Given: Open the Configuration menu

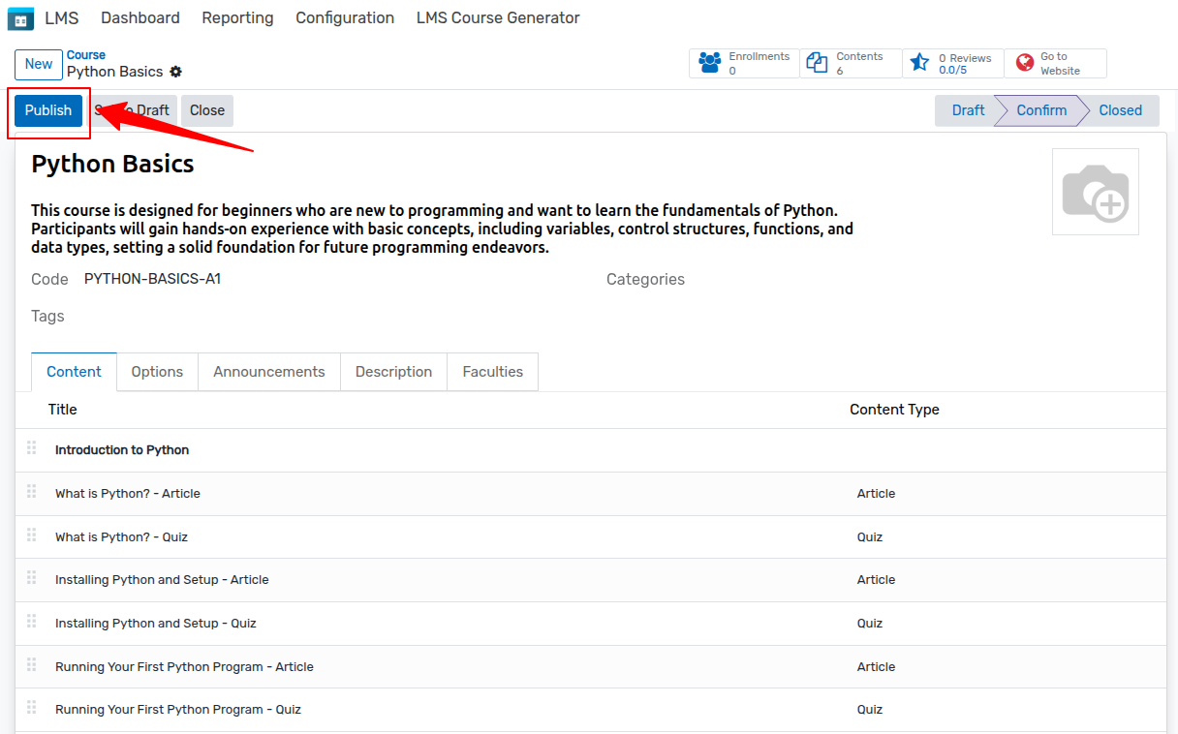Looking at the screenshot, I should [x=345, y=18].
